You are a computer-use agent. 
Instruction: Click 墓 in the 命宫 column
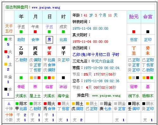148,87
